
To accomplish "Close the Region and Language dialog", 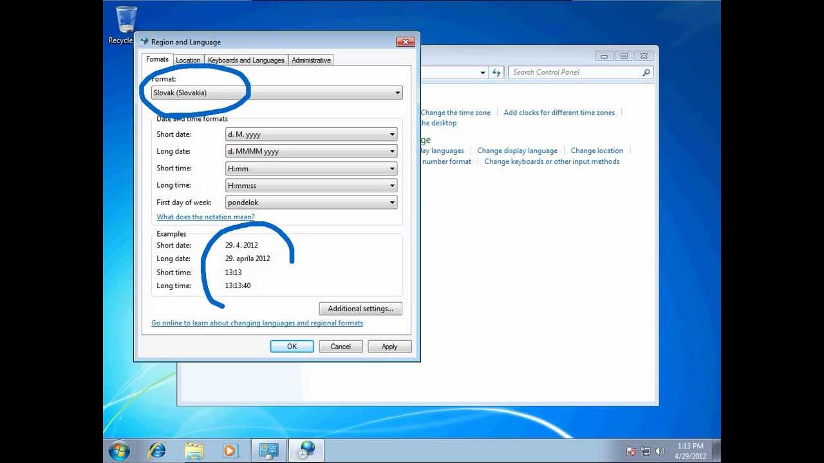I will [x=405, y=42].
